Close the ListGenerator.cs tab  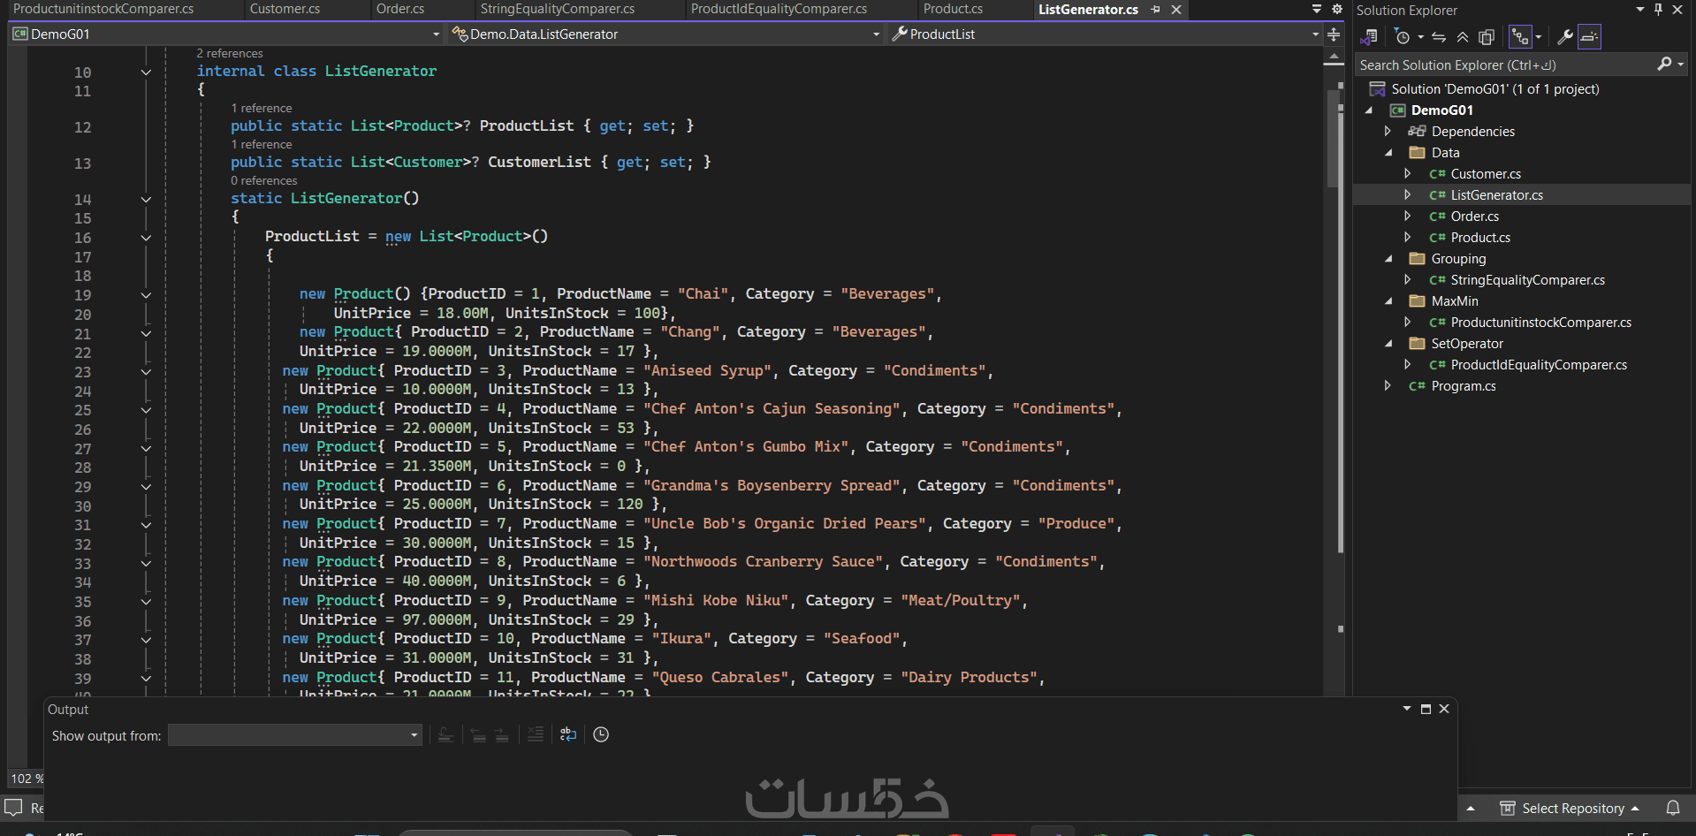[x=1176, y=10]
